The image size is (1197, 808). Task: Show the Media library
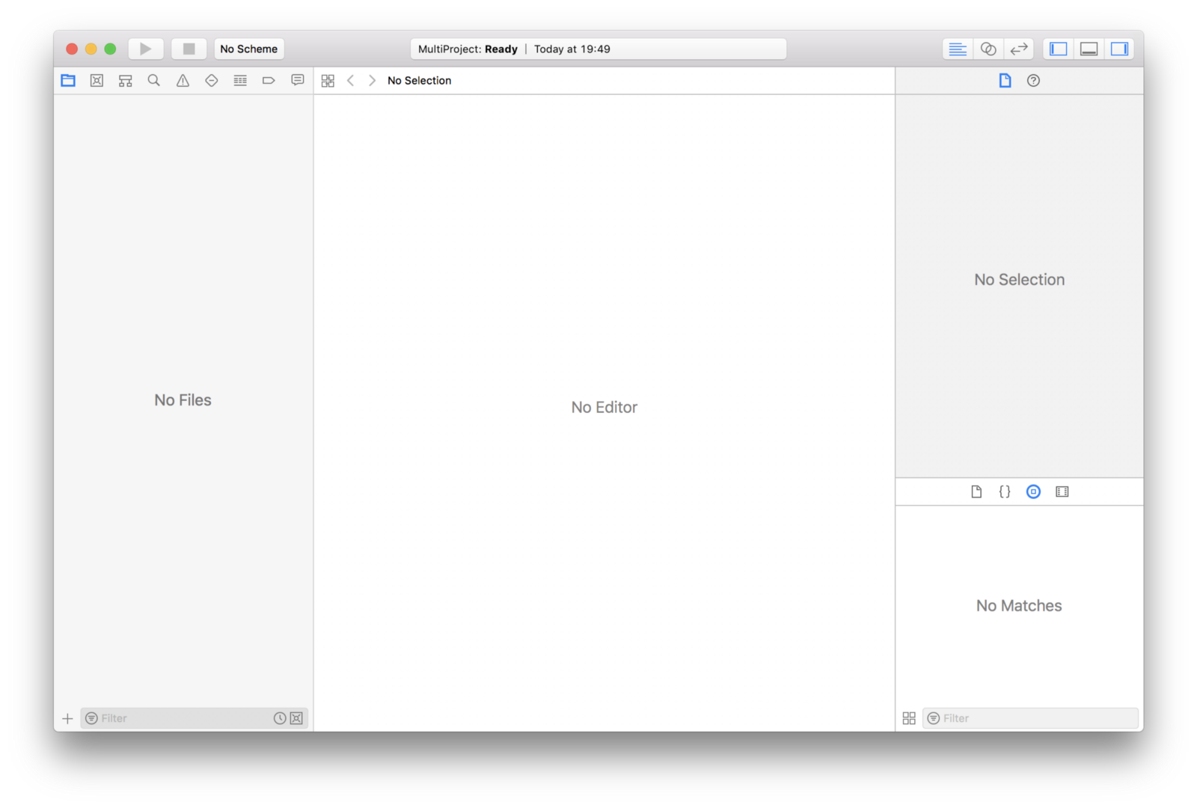pyautogui.click(x=1062, y=492)
